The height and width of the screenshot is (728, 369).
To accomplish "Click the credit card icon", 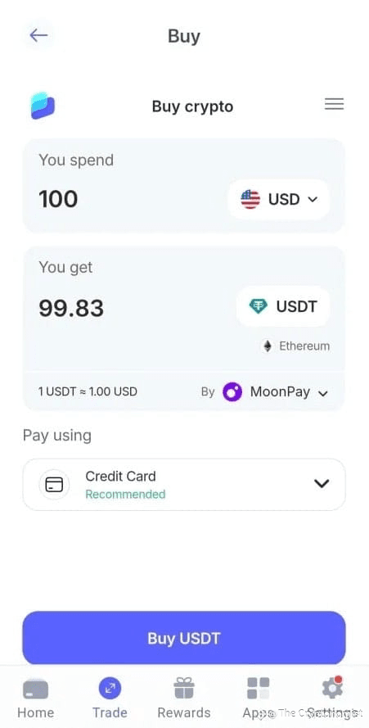I will [54, 484].
